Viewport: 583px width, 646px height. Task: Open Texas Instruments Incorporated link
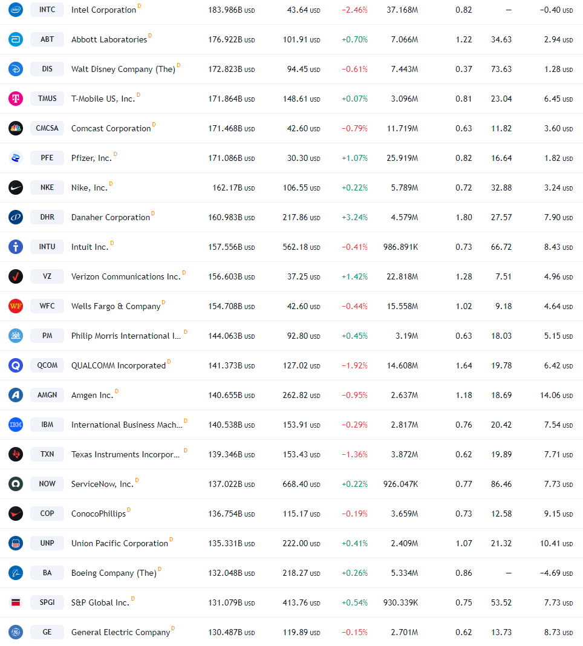coord(125,455)
